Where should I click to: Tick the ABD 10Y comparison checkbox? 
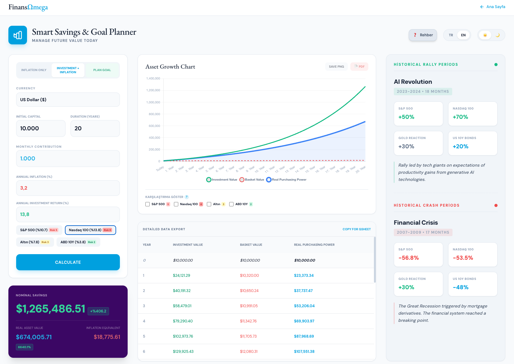tap(231, 204)
